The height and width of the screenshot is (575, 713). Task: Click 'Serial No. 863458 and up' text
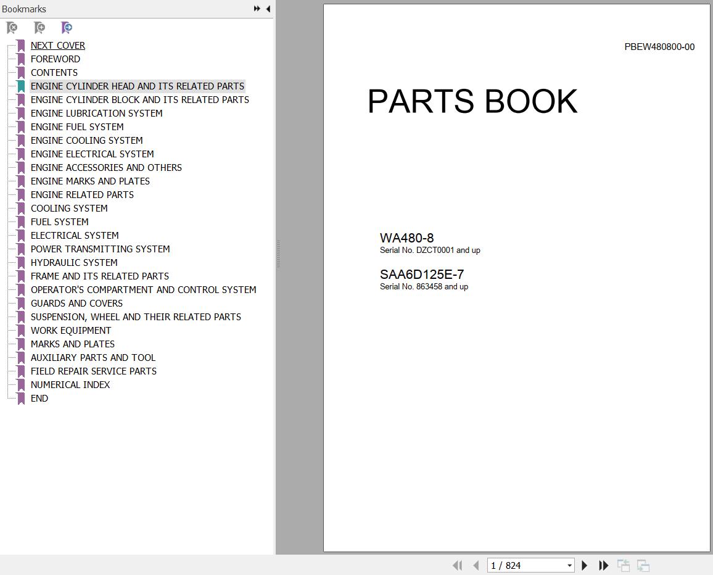(x=424, y=287)
